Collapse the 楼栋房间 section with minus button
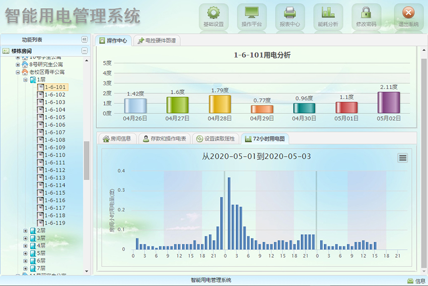The height and width of the screenshot is (286, 428). click(x=84, y=51)
